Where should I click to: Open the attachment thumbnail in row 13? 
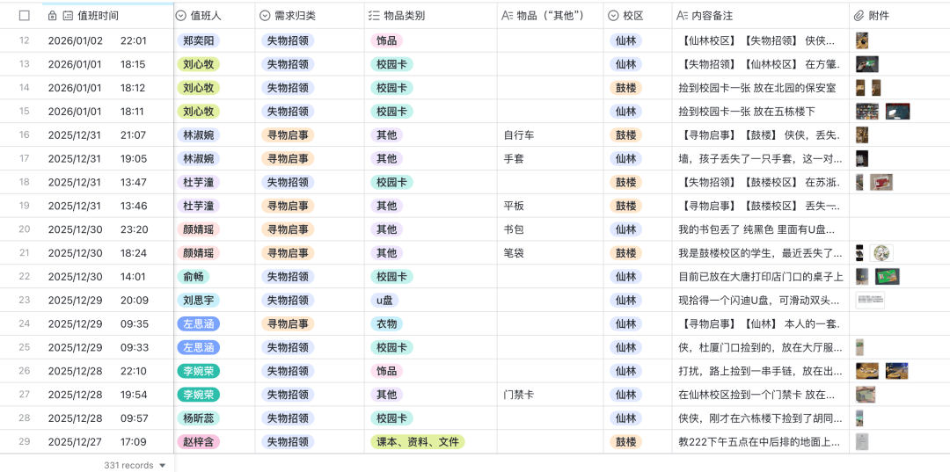[x=866, y=64]
